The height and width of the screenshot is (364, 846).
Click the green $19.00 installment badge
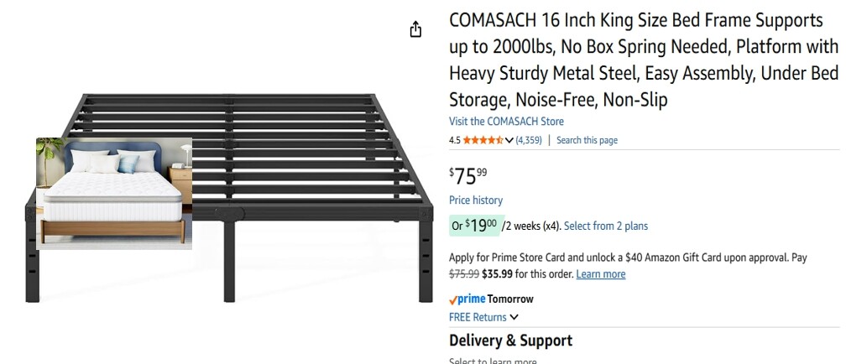[x=474, y=226]
